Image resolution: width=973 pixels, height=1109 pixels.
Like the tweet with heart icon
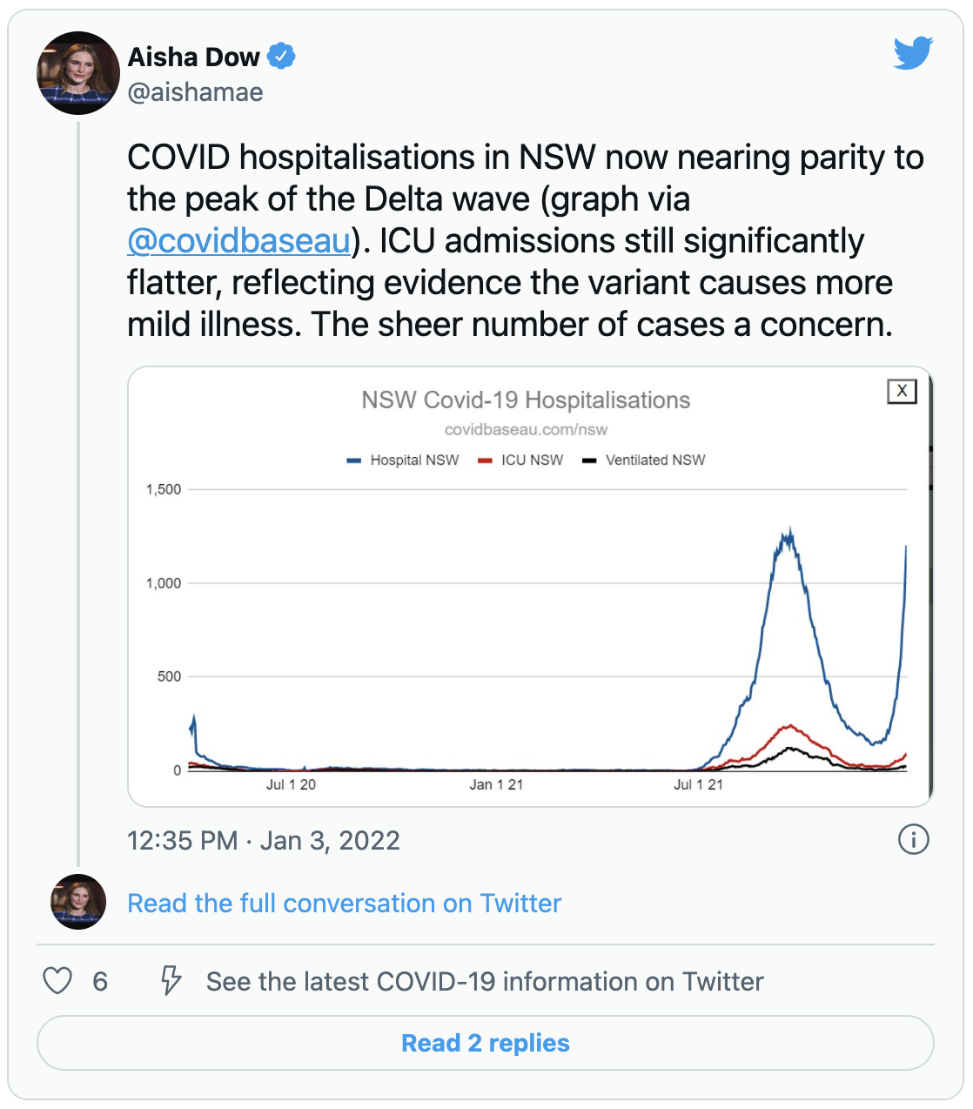point(57,981)
